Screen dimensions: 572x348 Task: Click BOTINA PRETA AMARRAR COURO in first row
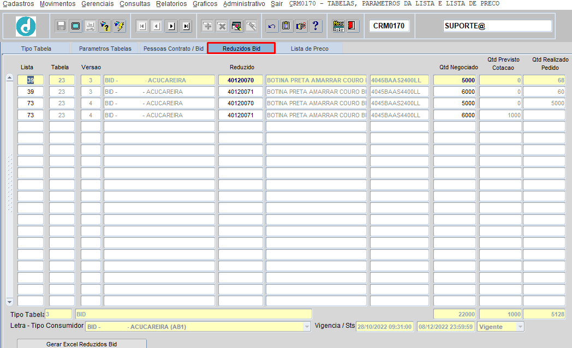coord(316,80)
